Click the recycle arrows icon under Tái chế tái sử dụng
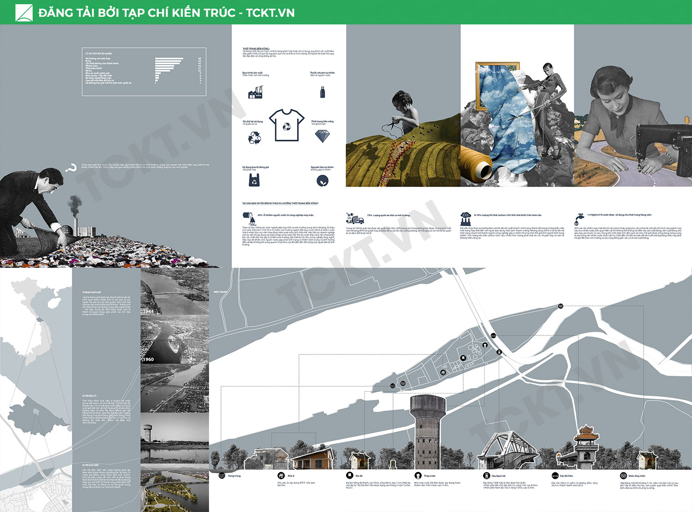This screenshot has height=512, width=692. [254, 137]
